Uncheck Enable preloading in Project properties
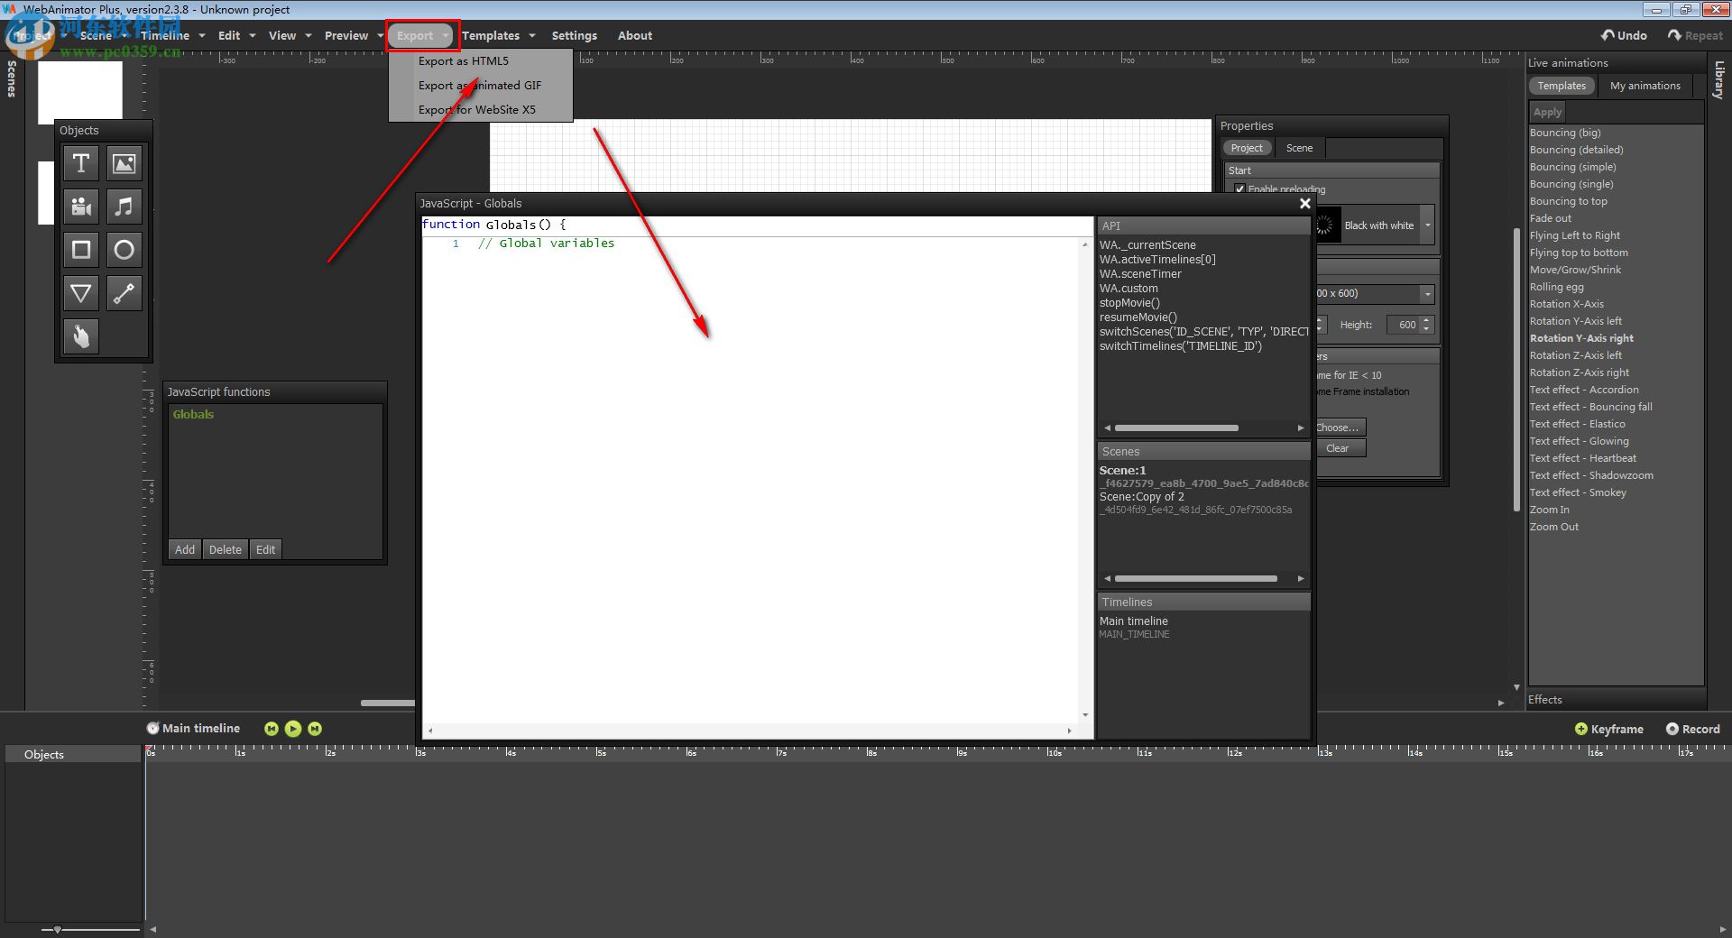Screen dimensions: 1732x938 [1240, 189]
